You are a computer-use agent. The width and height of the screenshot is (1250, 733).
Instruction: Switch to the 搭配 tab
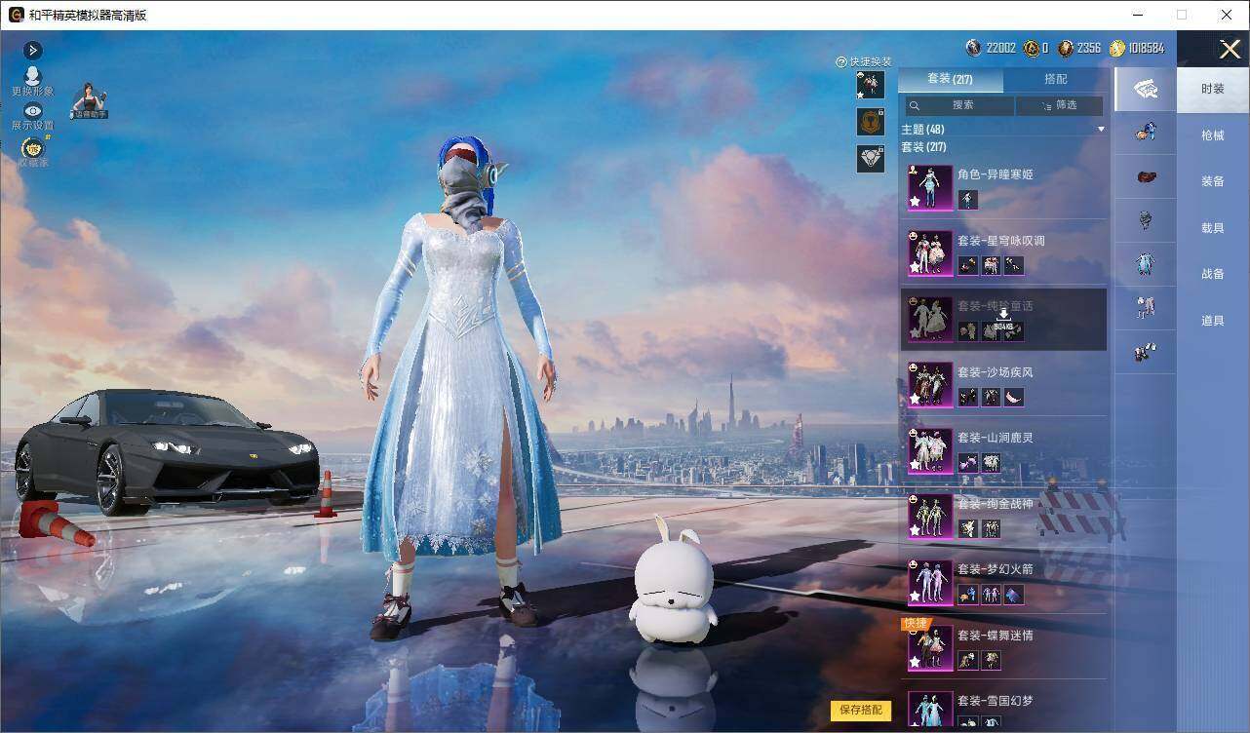click(x=1056, y=79)
